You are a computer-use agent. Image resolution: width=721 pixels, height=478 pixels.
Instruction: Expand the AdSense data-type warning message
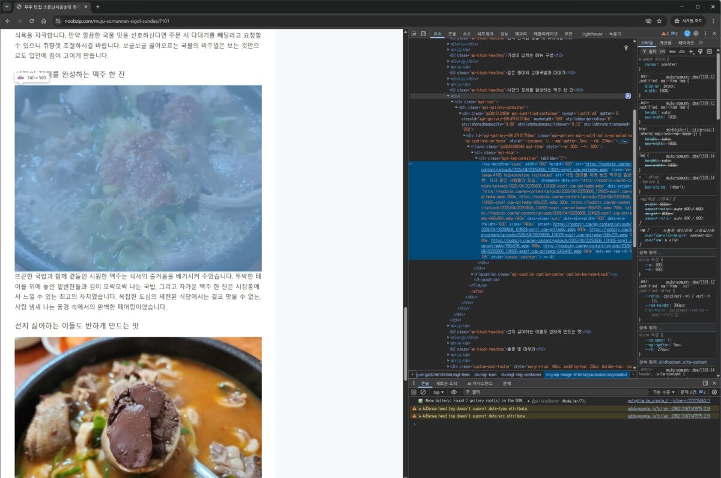coord(420,408)
